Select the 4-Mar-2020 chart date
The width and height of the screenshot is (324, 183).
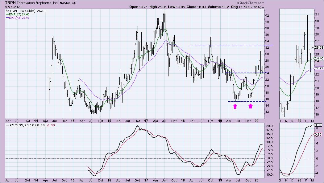tap(13, 7)
